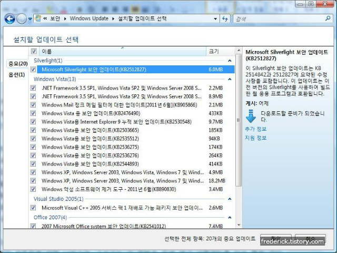This screenshot has width=337, height=253.
Task: Click the scrollbar up arrow of update list
Action: pyautogui.click(x=239, y=51)
